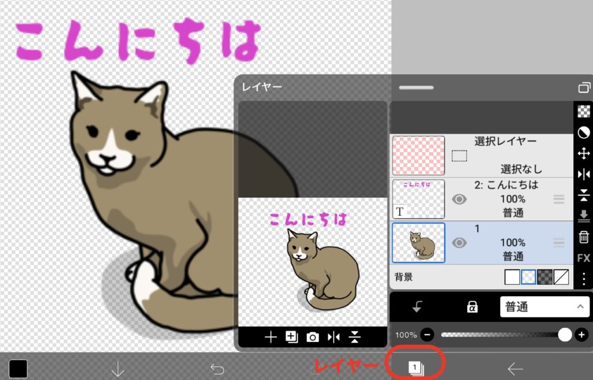Screen dimensions: 593x380
Task: Open layer 1 settings via hamburger lines
Action: [559, 243]
